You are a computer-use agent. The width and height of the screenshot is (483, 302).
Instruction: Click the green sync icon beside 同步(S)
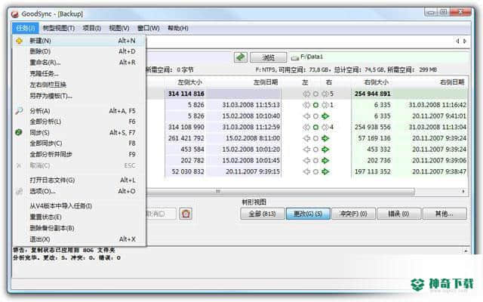pos(19,133)
